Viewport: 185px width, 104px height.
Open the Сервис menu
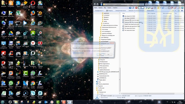(109, 8)
